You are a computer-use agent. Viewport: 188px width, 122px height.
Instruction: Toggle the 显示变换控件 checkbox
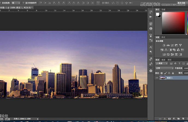click(24, 3)
